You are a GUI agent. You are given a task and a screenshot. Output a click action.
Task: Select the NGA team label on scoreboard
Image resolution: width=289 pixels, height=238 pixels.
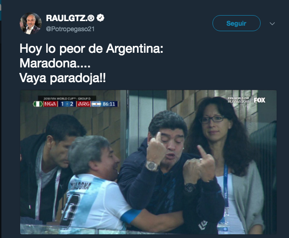50,104
